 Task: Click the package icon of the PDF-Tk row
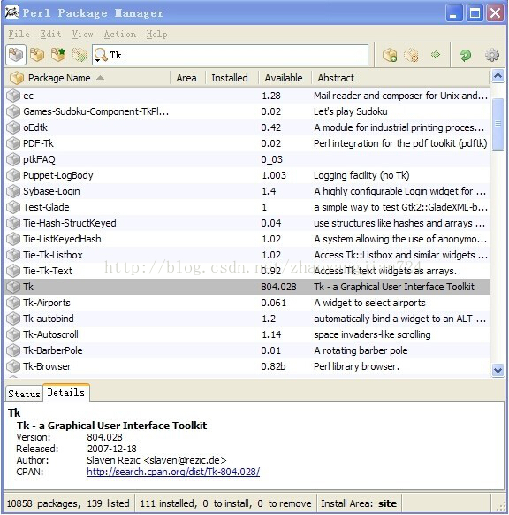[x=13, y=143]
